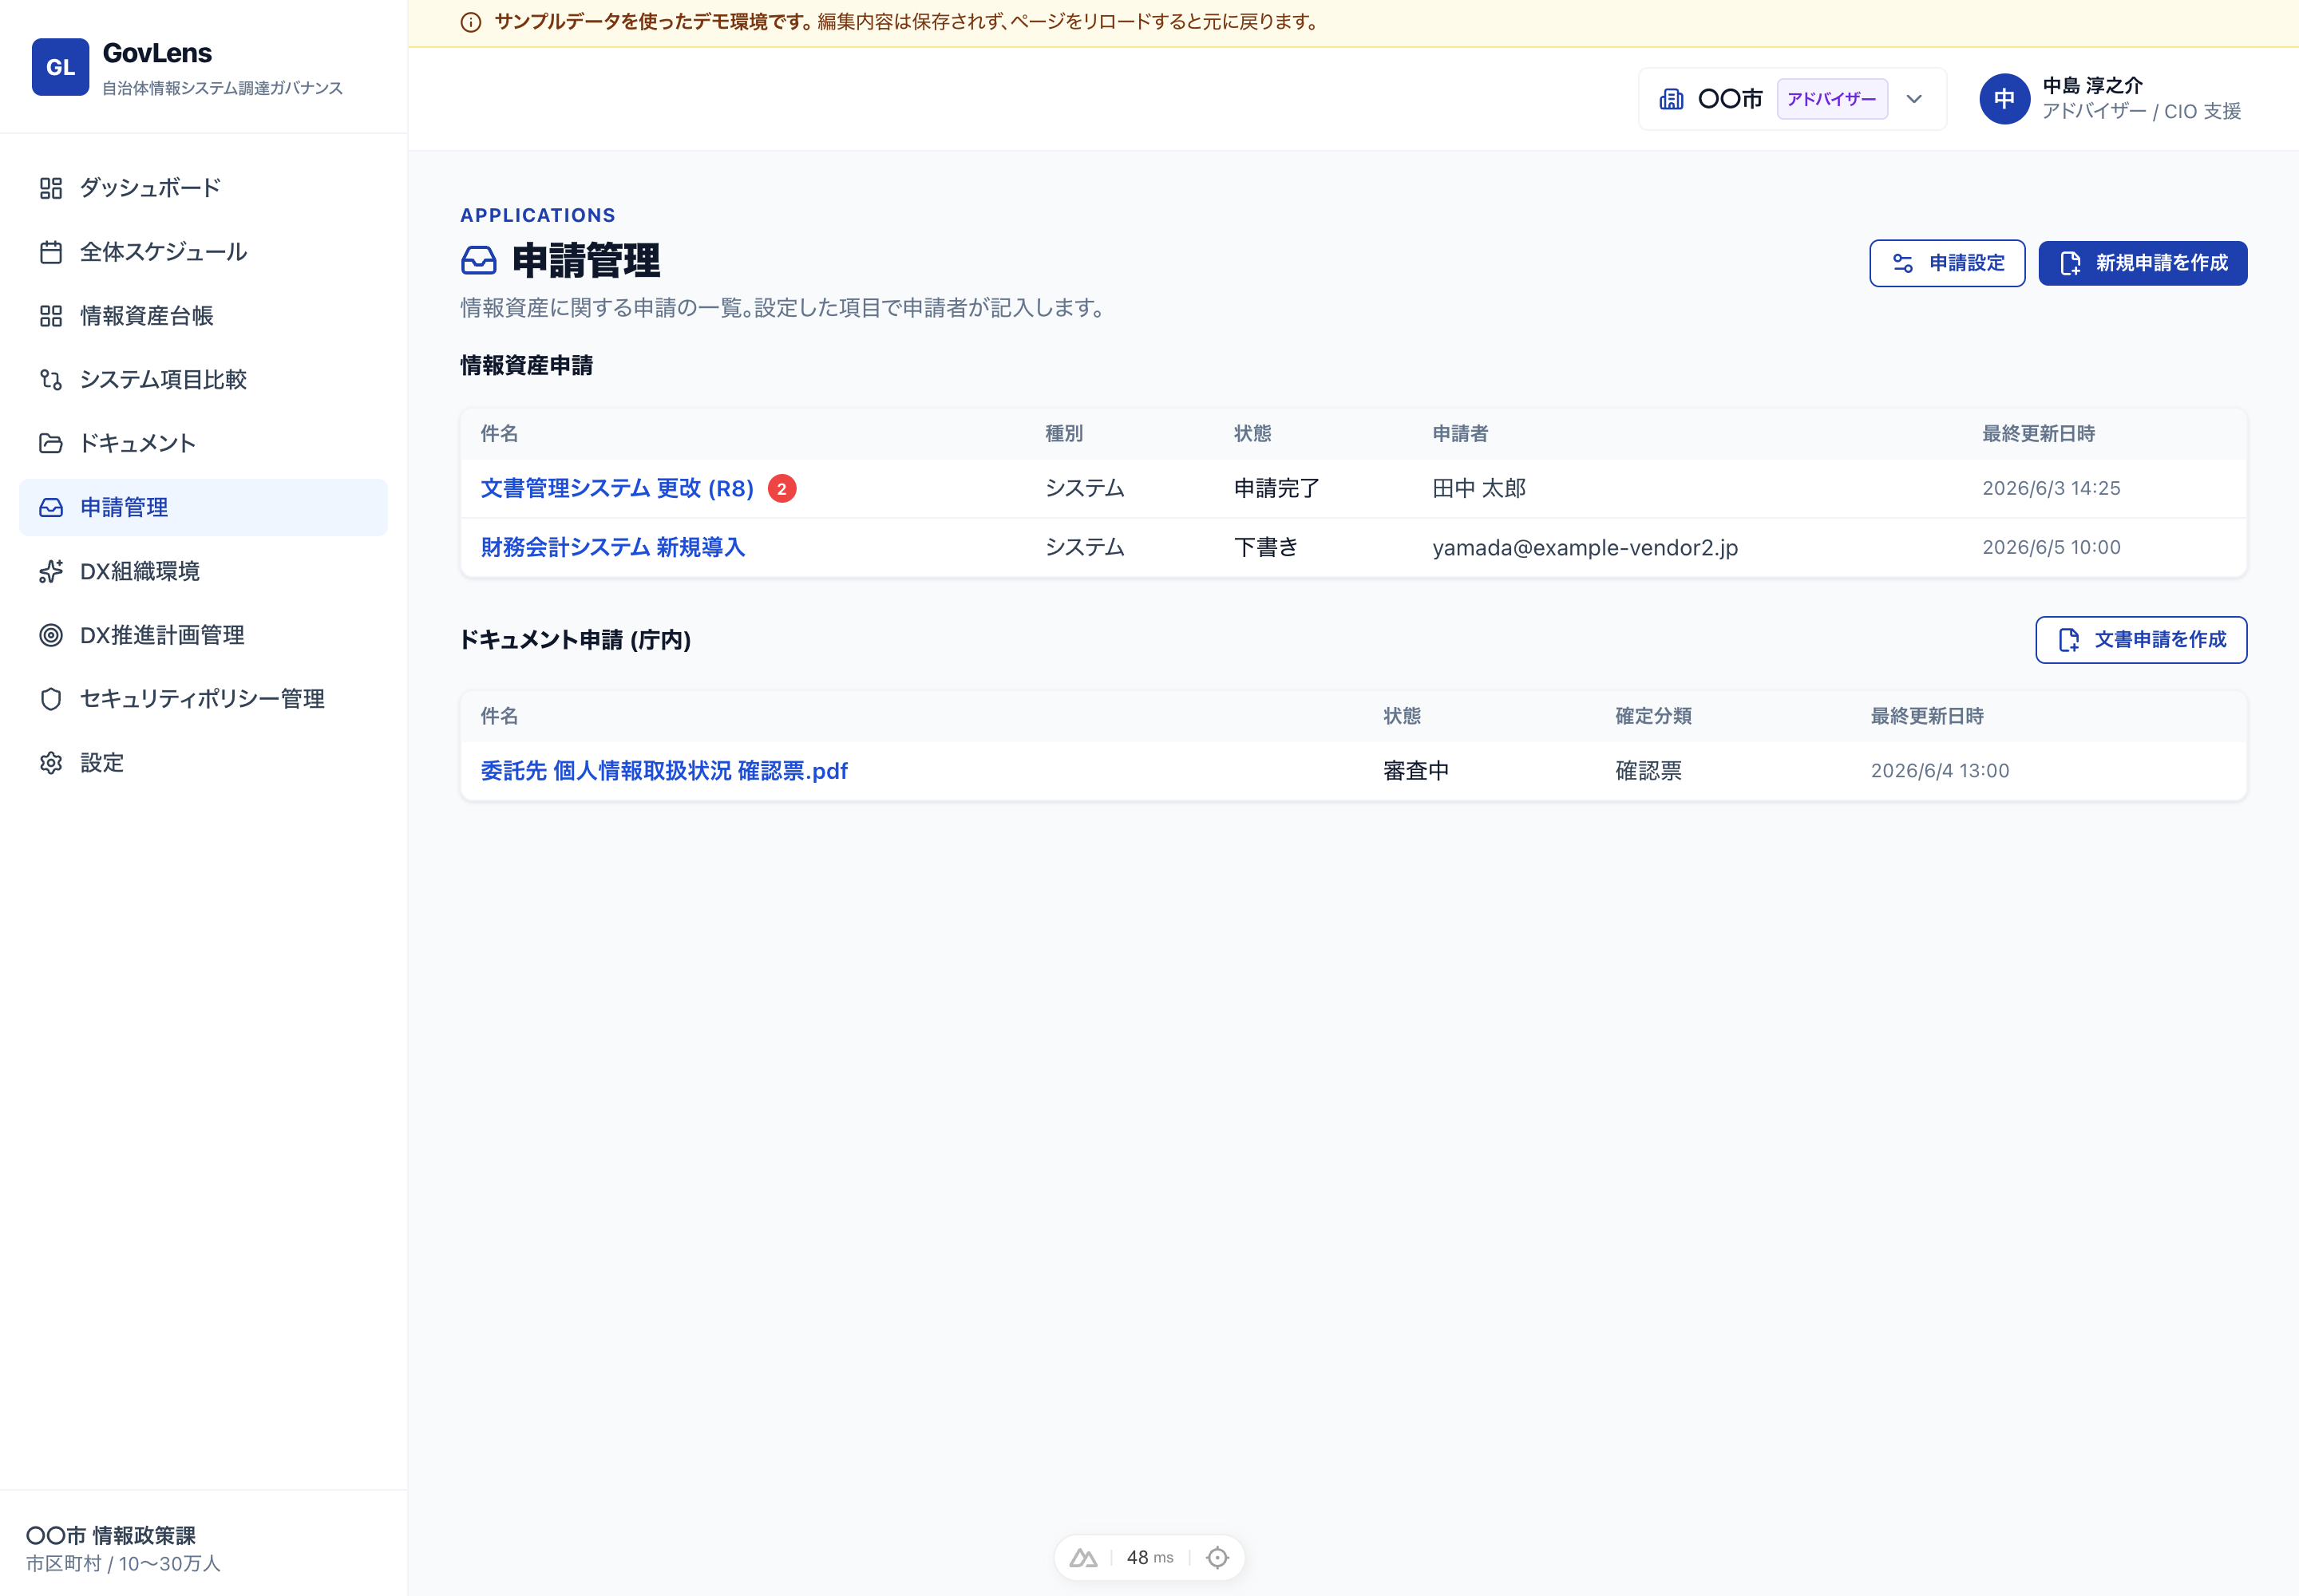Click the 申請管理 inbox sidebar icon
Viewport: 2299px width, 1596px height.
click(x=51, y=507)
